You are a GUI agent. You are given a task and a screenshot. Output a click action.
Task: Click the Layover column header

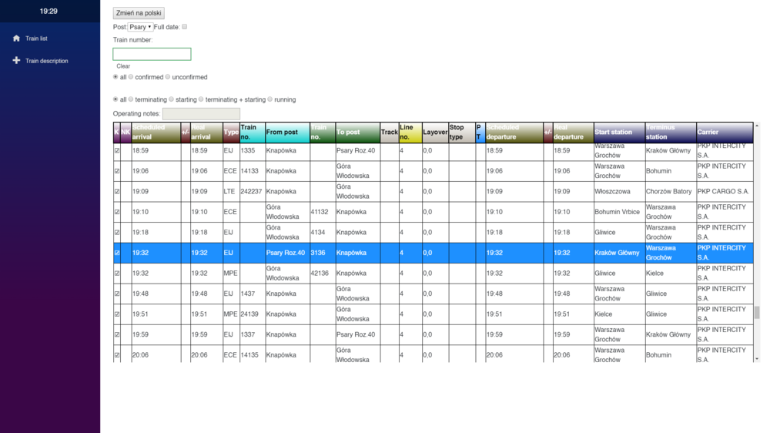point(435,133)
